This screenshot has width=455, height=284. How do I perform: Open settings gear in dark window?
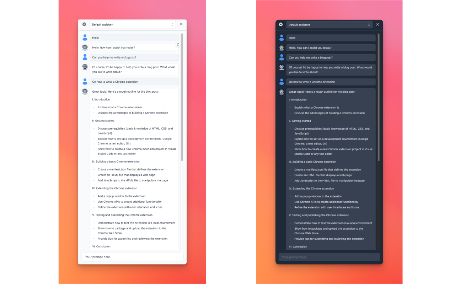[281, 24]
